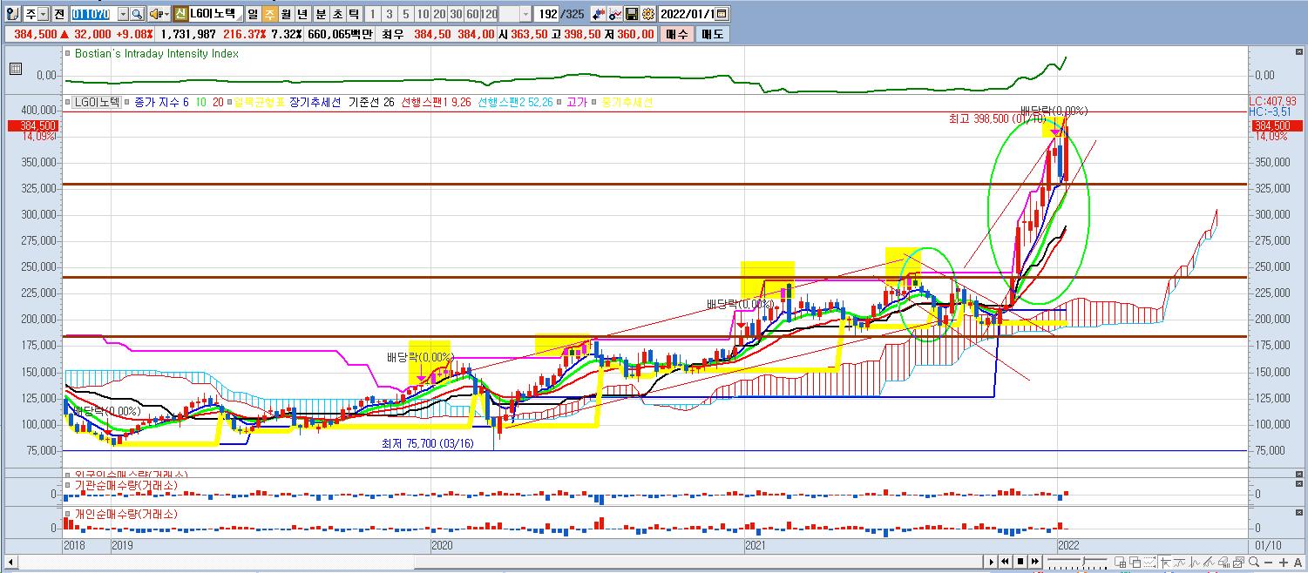This screenshot has width=1308, height=573.
Task: Click the 기준선 26 legend text
Action: (371, 102)
